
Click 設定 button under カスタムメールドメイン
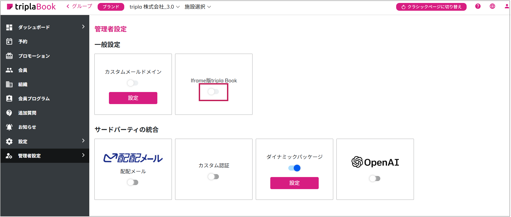click(133, 98)
